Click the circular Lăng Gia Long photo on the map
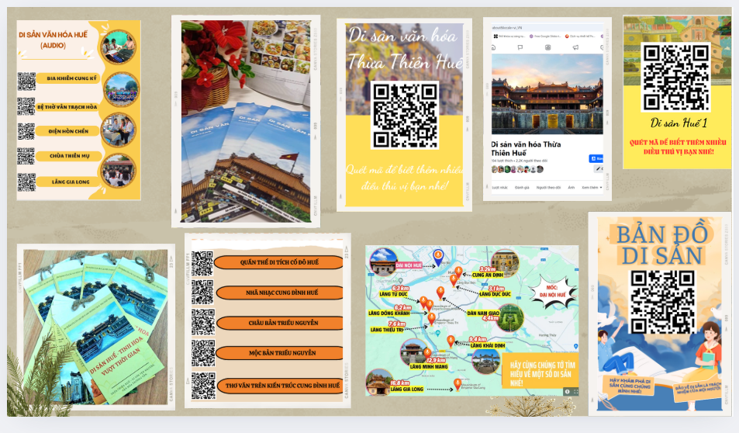Screen dimensions: 739x433 tap(379, 383)
